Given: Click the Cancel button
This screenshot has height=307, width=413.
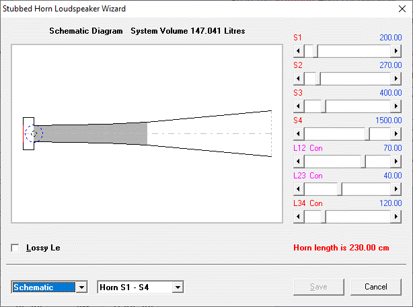Looking at the screenshot, I should pyautogui.click(x=376, y=287).
